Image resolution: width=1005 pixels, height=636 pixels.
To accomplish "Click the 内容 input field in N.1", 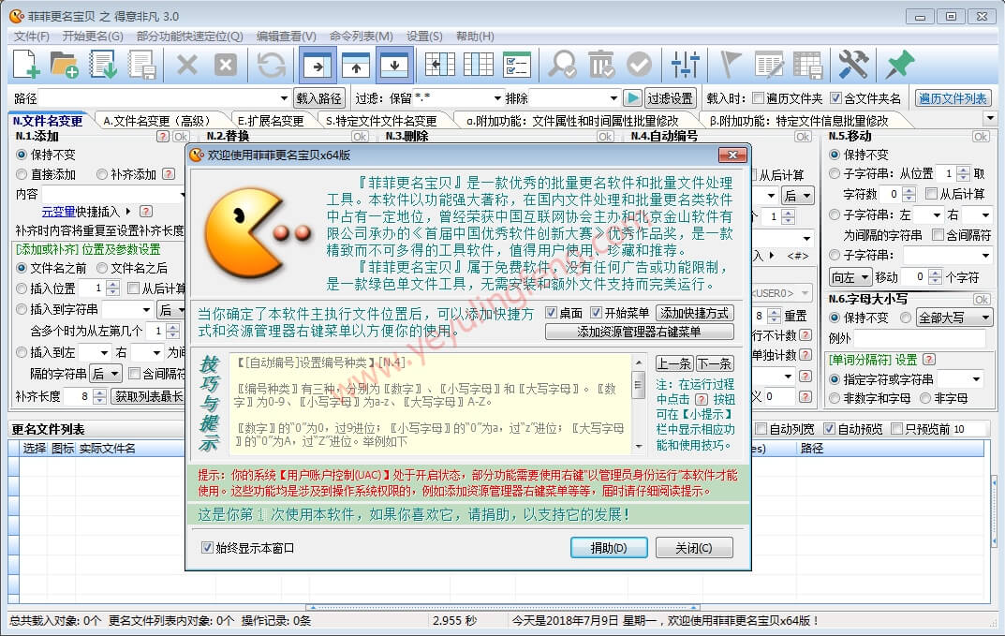I will point(113,194).
